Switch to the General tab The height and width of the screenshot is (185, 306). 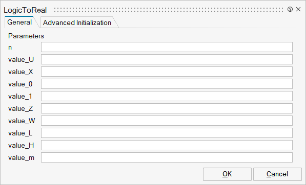pos(19,22)
